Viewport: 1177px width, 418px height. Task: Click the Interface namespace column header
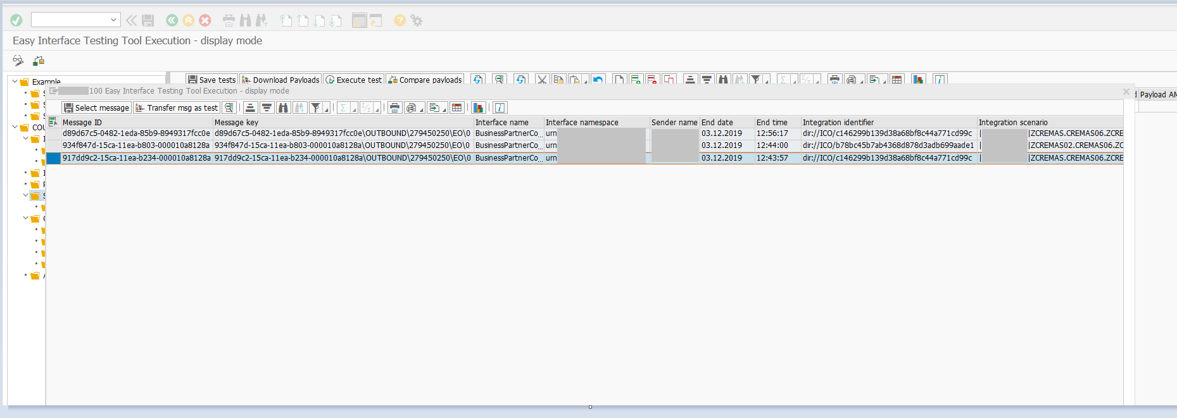click(x=597, y=123)
